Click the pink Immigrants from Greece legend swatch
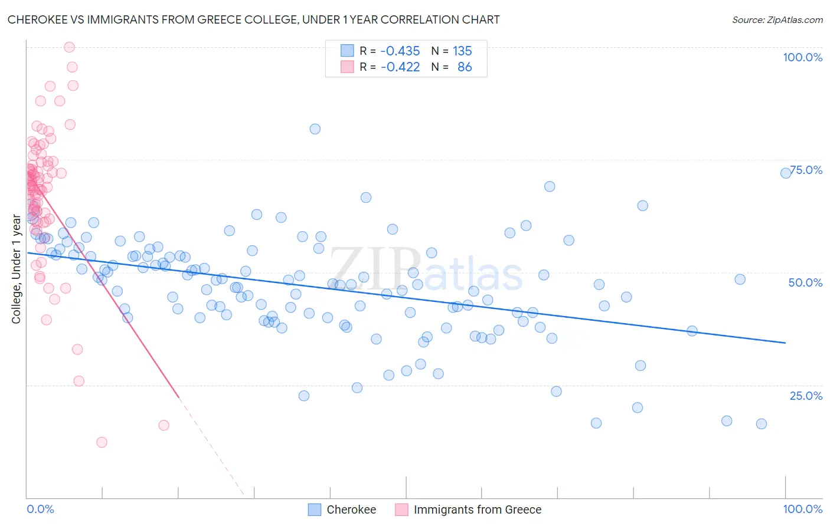This screenshot has height=526, width=830. tap(401, 509)
